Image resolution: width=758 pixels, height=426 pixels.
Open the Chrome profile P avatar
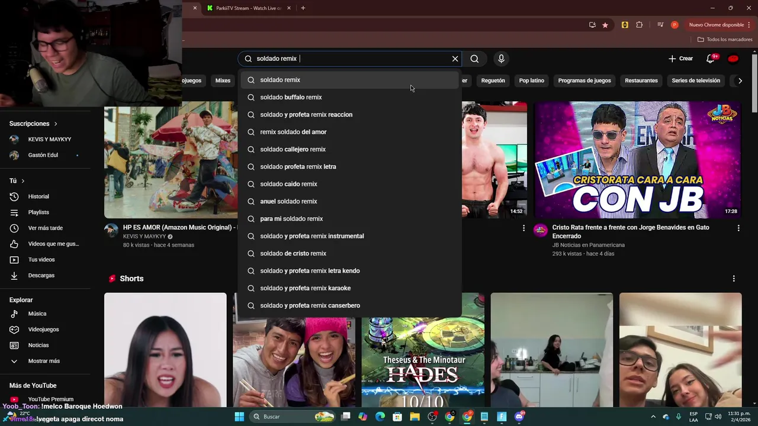pyautogui.click(x=675, y=25)
